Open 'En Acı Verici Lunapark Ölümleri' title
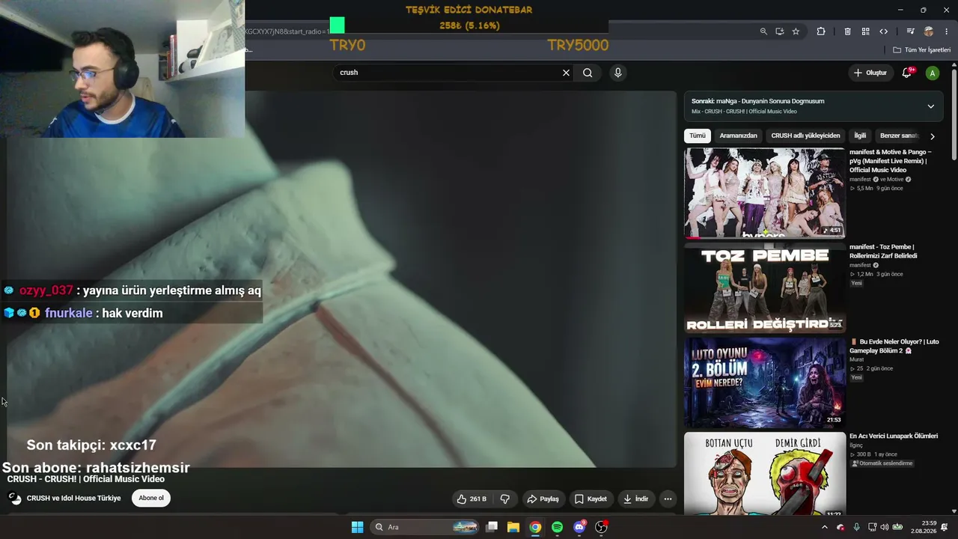958x539 pixels. 894,436
